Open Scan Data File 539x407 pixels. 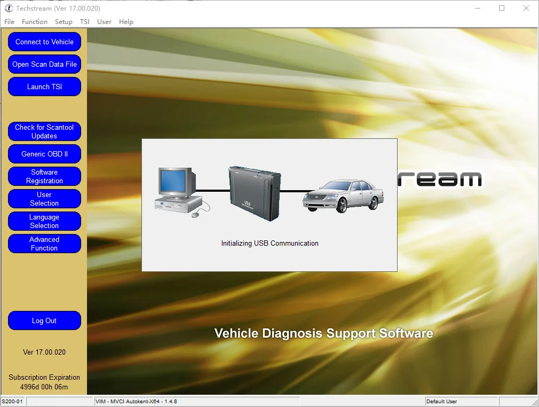tap(44, 64)
